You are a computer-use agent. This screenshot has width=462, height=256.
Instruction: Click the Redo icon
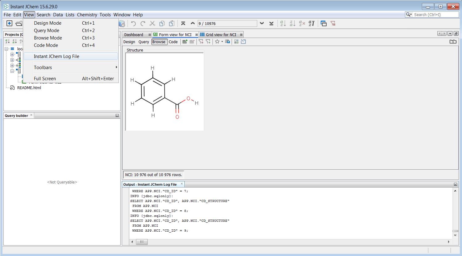[142, 23]
